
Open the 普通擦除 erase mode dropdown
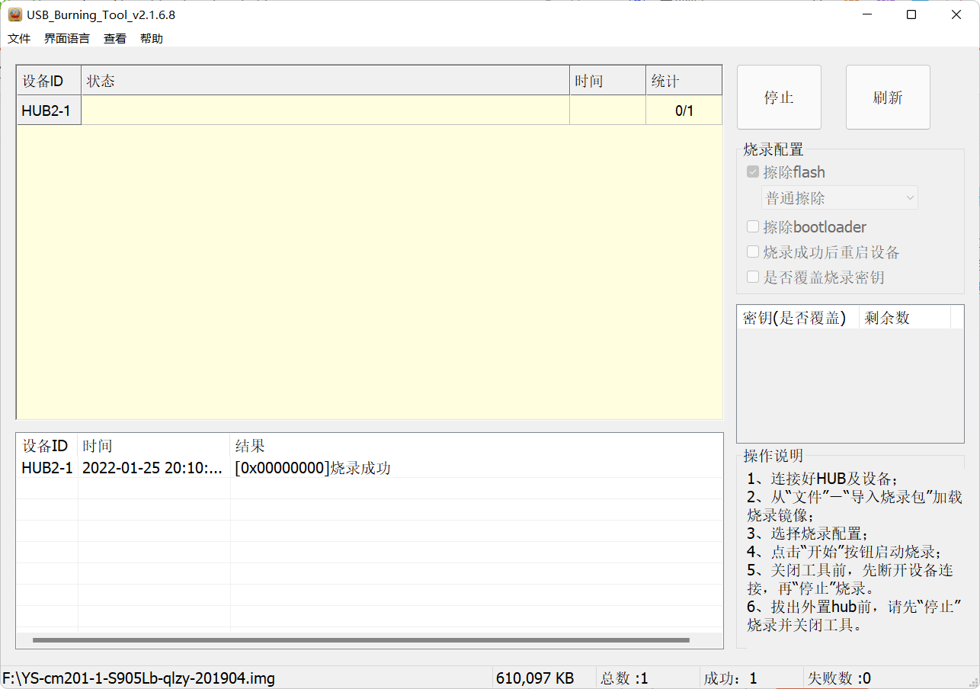coord(839,197)
